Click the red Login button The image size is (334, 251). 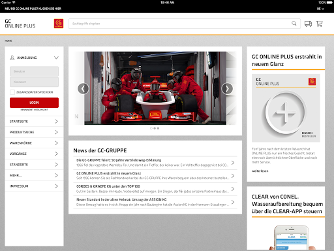coord(34,103)
